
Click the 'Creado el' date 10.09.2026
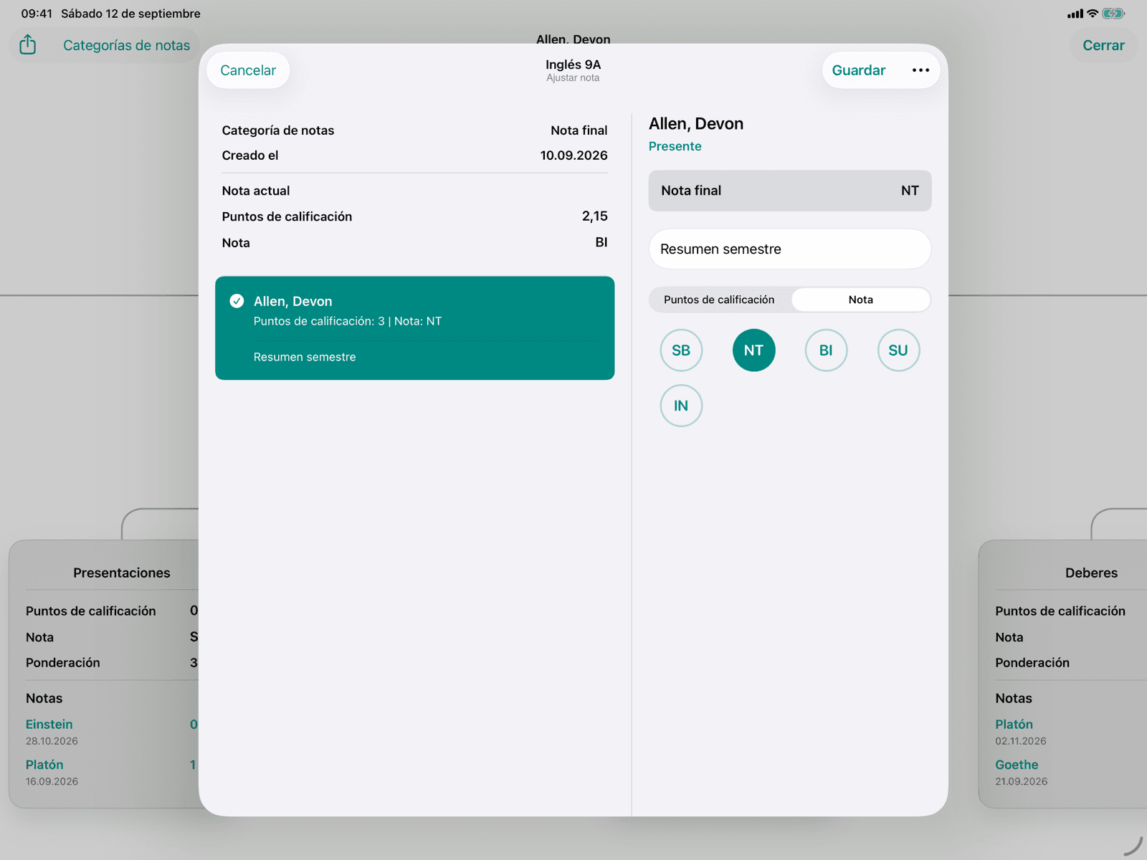(573, 156)
